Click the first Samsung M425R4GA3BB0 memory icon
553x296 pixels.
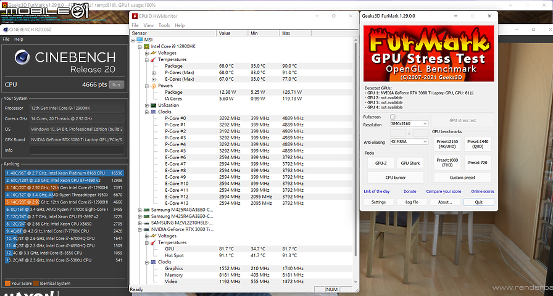tap(146, 210)
